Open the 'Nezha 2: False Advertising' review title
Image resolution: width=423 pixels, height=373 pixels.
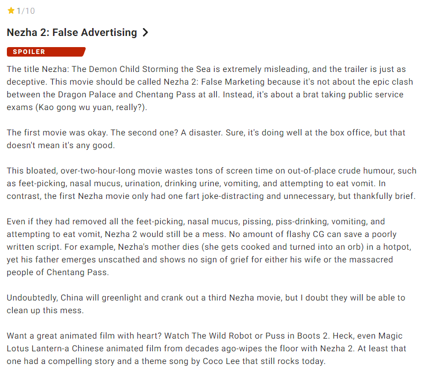point(72,32)
